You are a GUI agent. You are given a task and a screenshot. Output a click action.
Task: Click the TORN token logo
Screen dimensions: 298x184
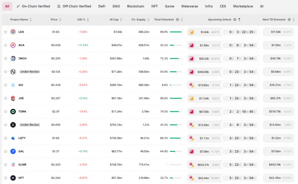tap(13, 112)
